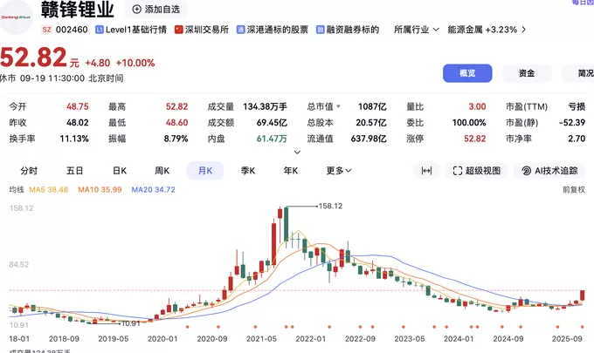Screen dimensions: 594x353
Task: Click the 换手率 11.13% value
Action: coord(74,139)
